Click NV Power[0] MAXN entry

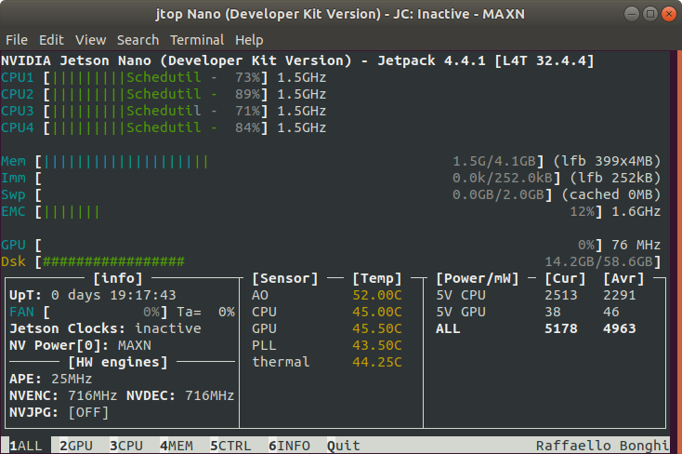(81, 345)
